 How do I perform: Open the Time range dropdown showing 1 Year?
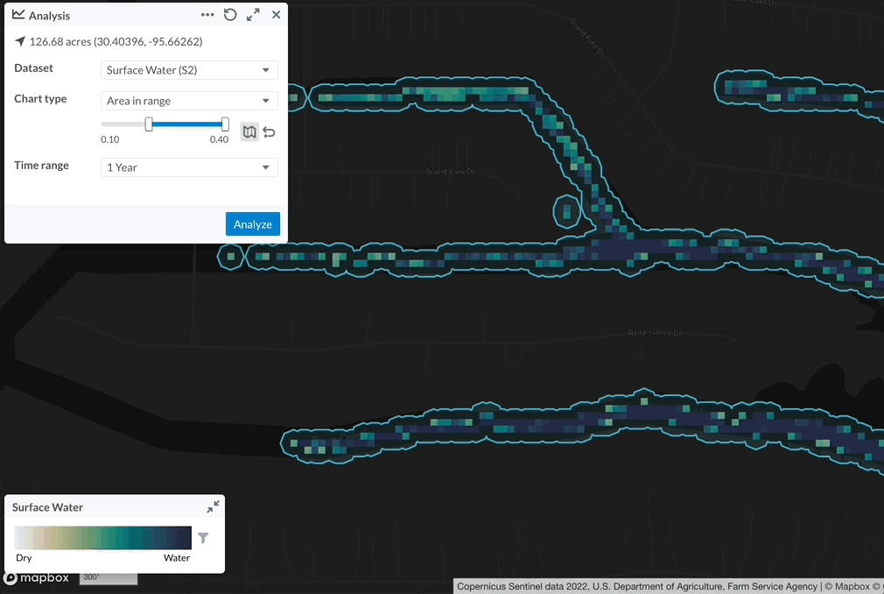(189, 167)
